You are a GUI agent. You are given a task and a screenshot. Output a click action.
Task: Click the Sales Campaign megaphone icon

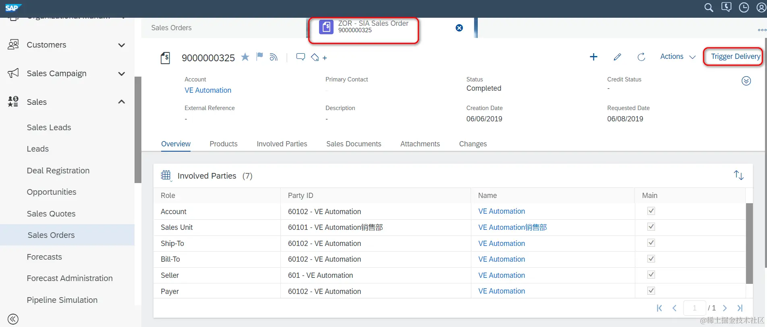pyautogui.click(x=13, y=73)
